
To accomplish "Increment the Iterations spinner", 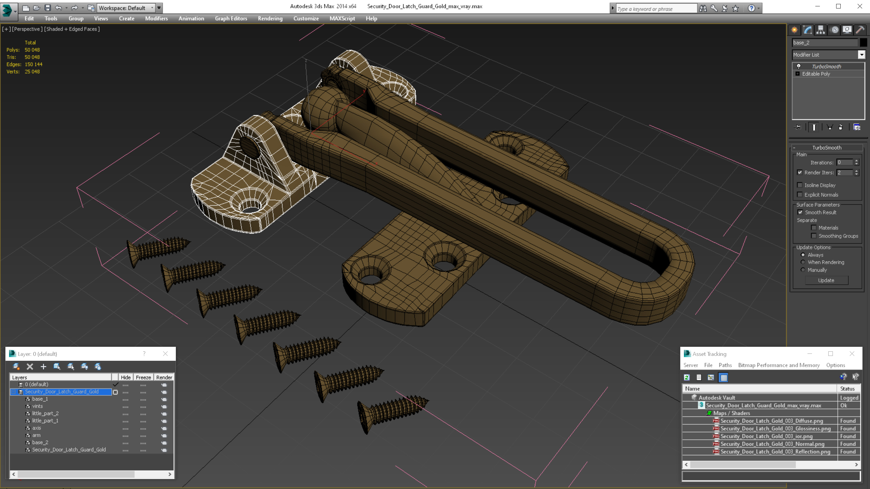I will [856, 161].
